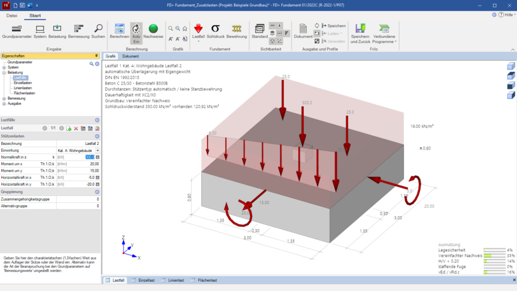Delete load case with red X
This screenshot has height=291, width=517.
coord(76,128)
